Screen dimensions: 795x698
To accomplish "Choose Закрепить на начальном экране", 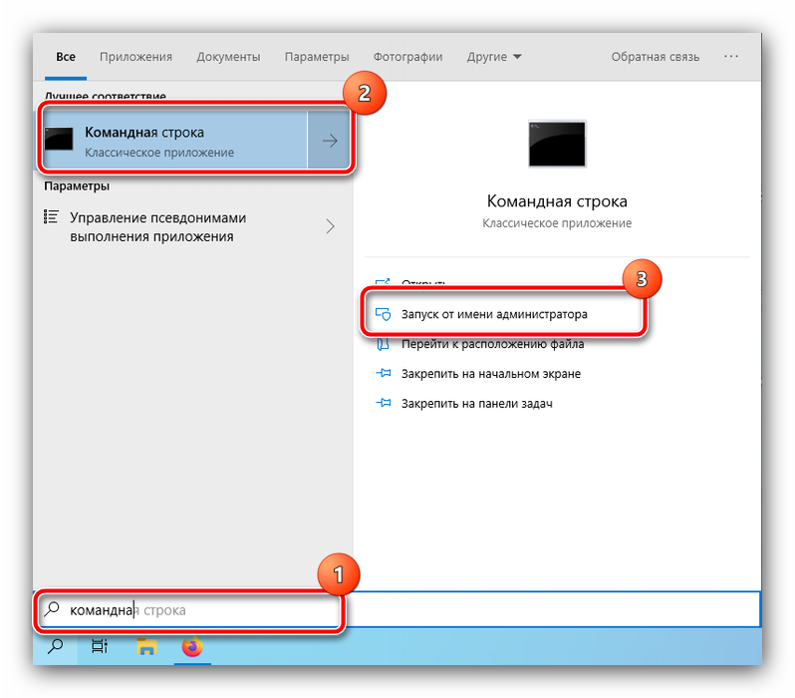I will pyautogui.click(x=491, y=374).
